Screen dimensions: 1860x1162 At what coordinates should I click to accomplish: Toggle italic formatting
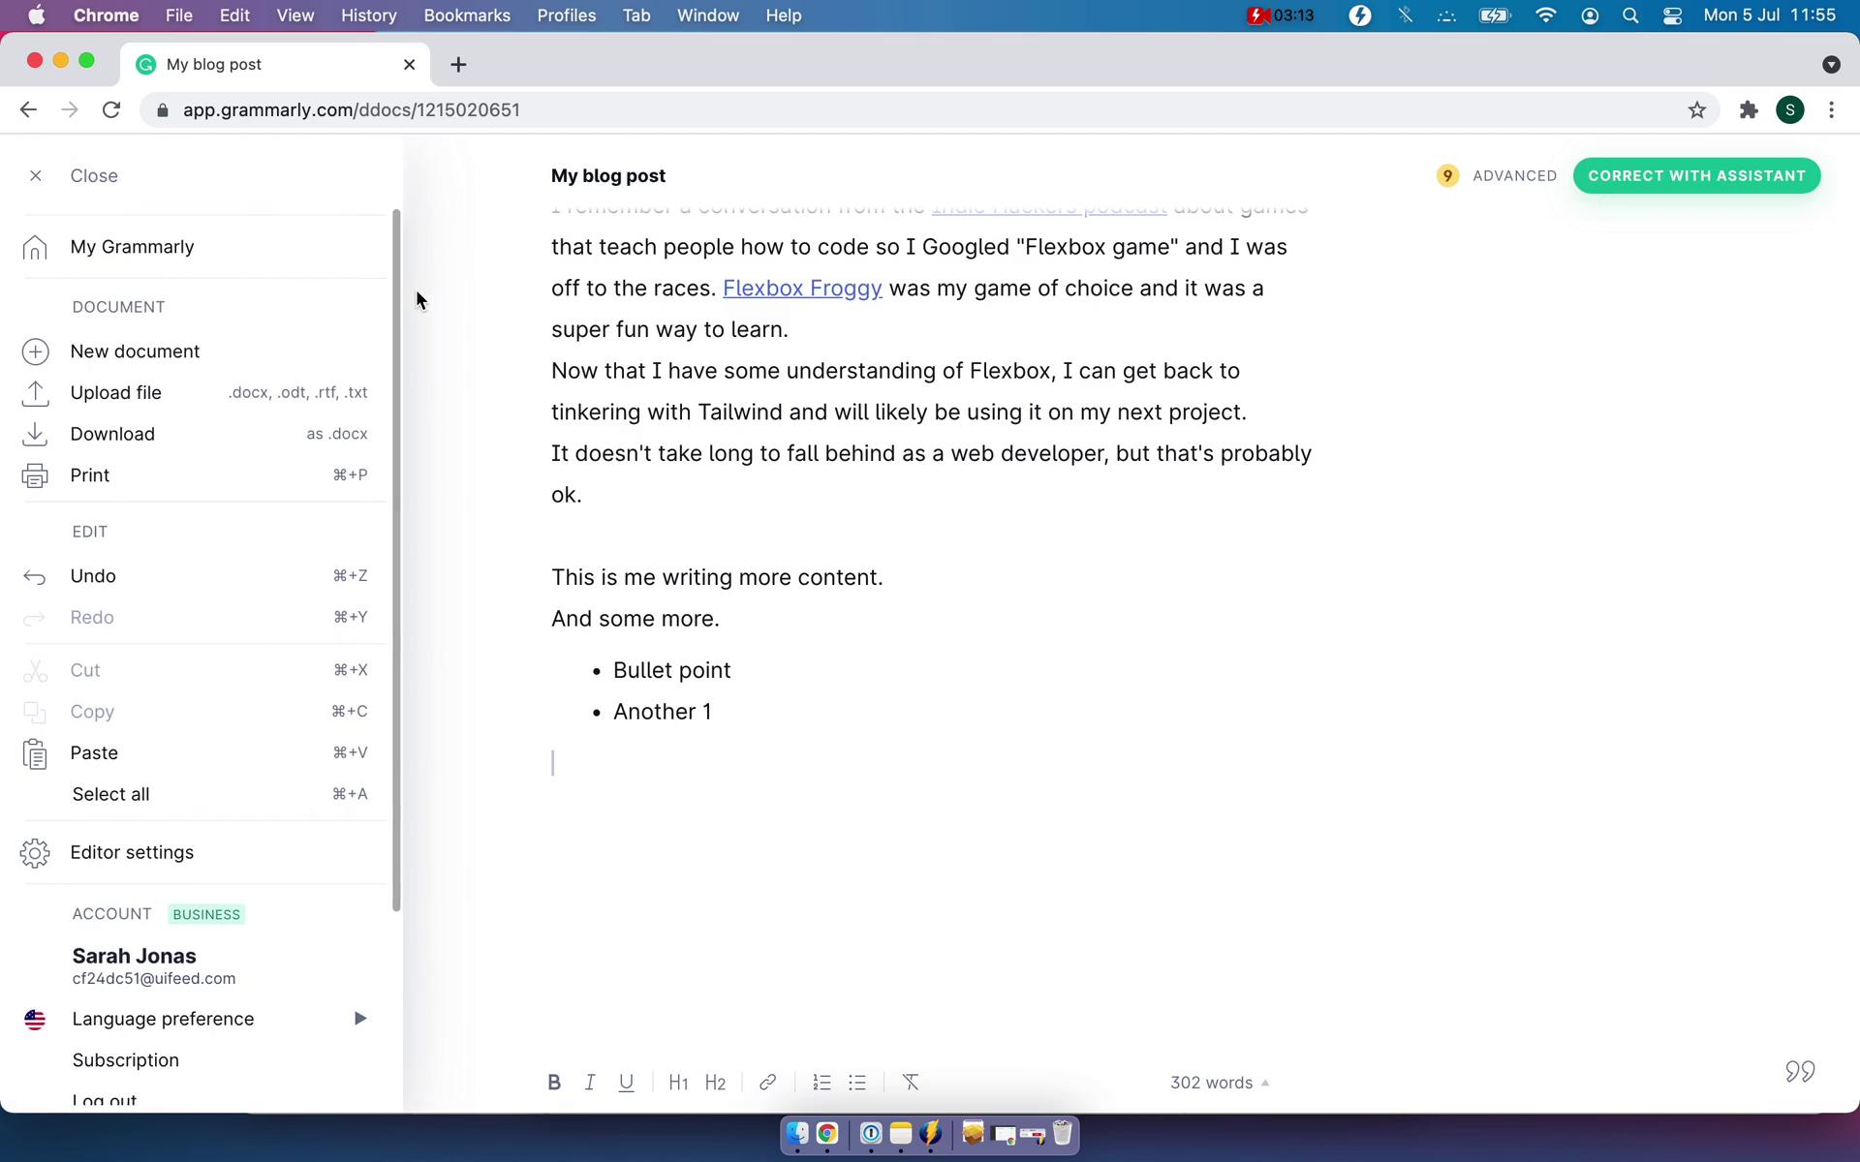click(590, 1083)
